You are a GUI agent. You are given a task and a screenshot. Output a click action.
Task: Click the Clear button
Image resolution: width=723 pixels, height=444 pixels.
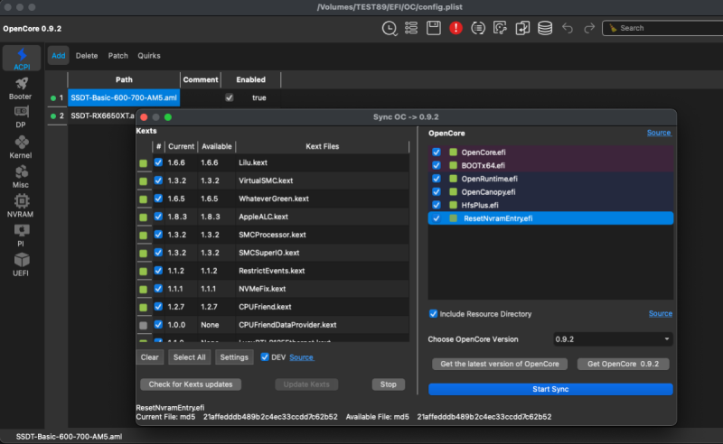click(149, 357)
